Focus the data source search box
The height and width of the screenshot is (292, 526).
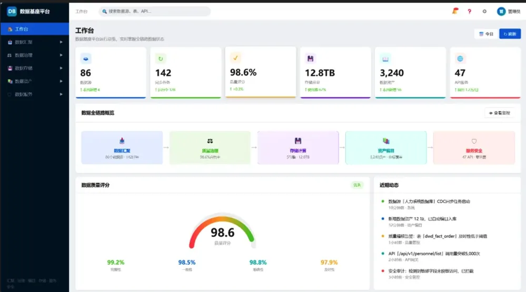[x=155, y=12]
